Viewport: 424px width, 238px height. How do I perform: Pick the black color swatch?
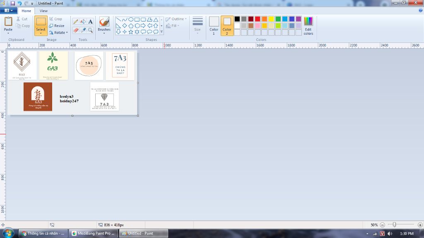pos(237,19)
